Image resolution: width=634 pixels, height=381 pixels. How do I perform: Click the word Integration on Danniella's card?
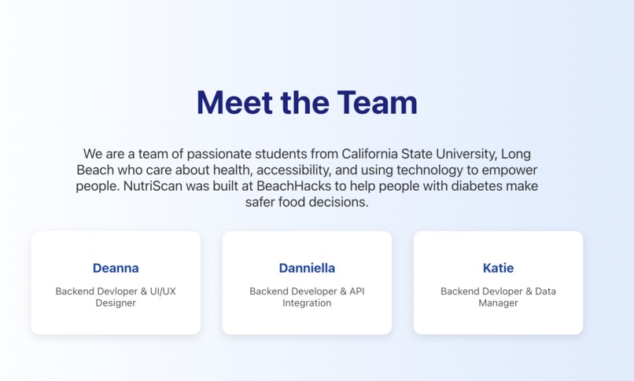[307, 303]
